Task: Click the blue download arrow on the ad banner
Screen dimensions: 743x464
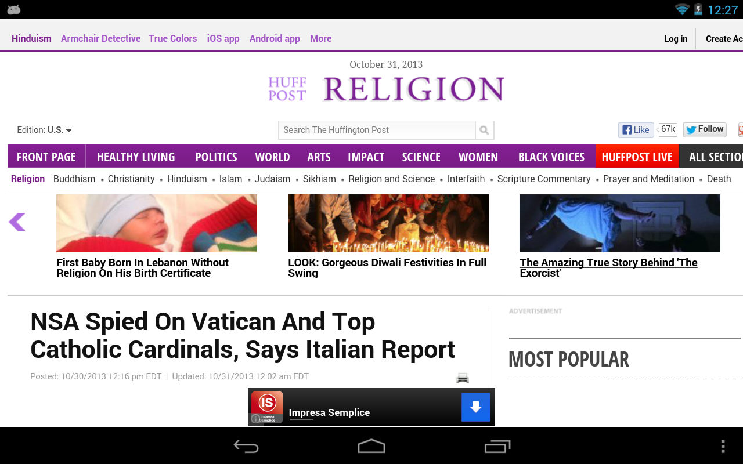Action: (x=475, y=407)
